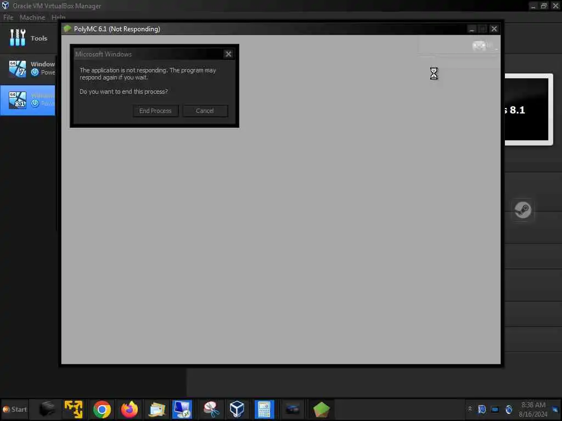Close the PolyMC window

494,29
